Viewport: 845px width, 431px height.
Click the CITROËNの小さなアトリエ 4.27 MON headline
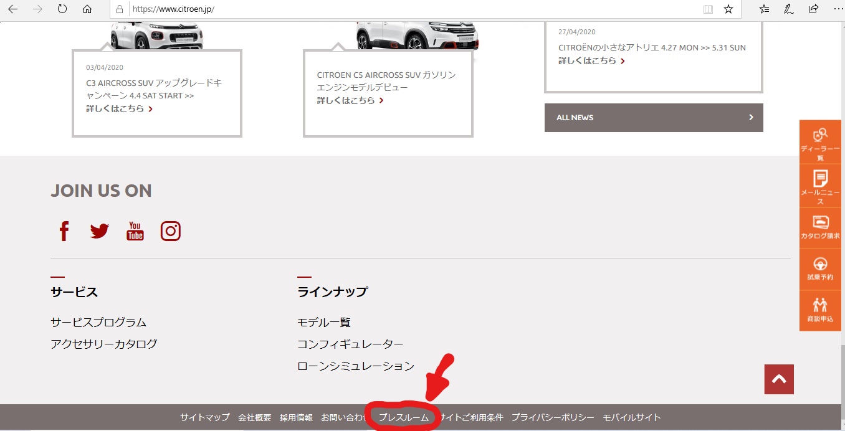652,47
